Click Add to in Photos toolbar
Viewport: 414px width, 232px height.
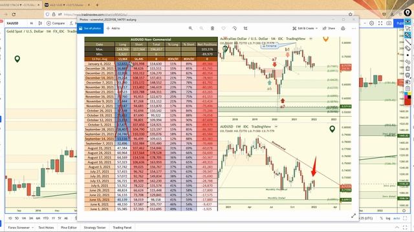coord(113,28)
